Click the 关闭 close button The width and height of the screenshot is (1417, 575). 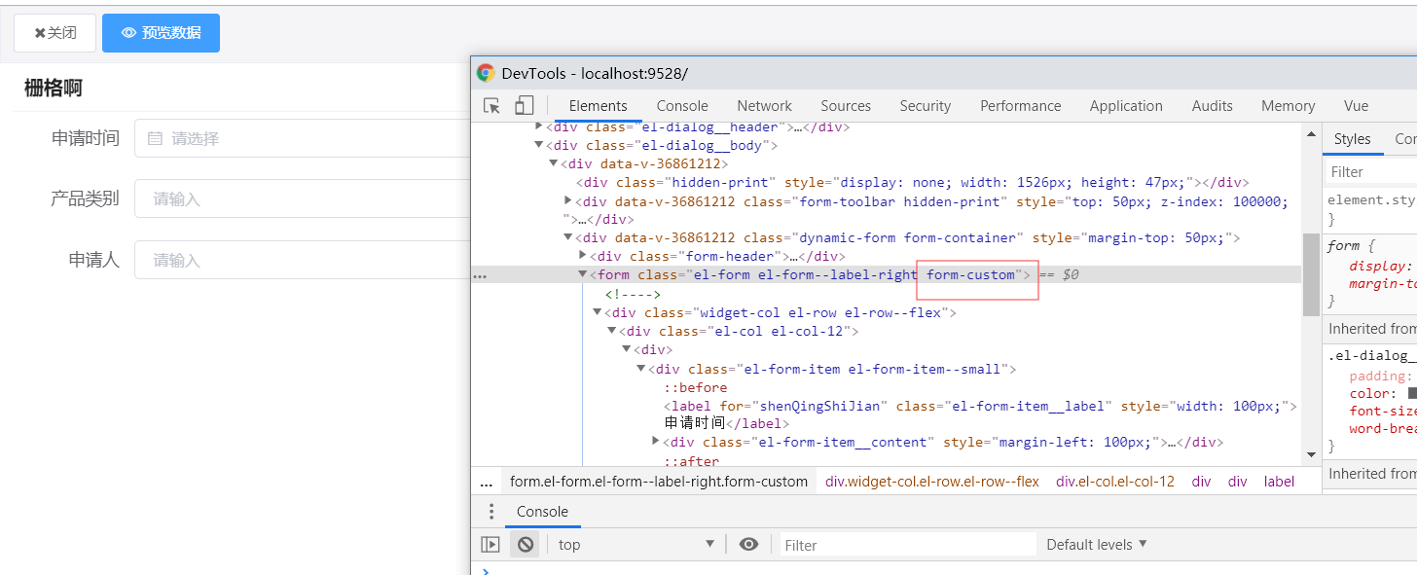(x=55, y=33)
